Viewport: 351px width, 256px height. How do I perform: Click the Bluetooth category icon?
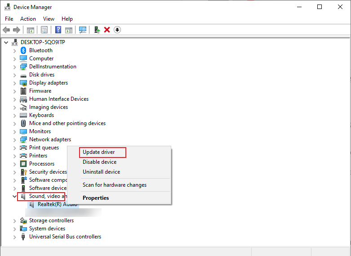23,50
